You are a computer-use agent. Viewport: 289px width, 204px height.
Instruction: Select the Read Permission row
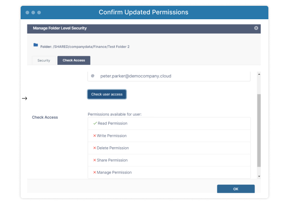(169, 123)
